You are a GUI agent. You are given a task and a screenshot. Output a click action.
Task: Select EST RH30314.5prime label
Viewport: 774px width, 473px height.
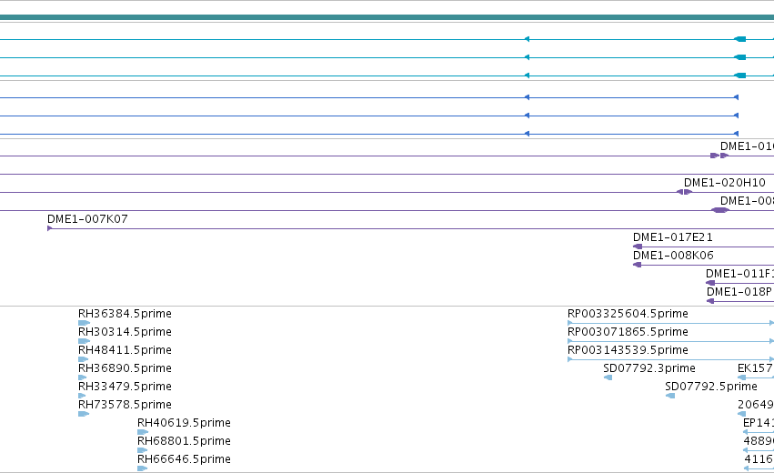(125, 332)
